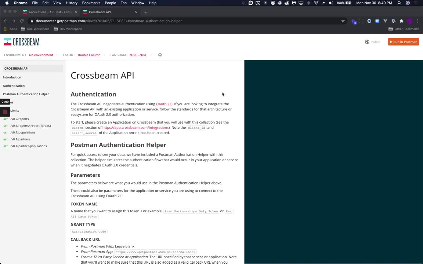The height and width of the screenshot is (264, 423).
Task: Open the Apple menu
Action: click(x=7, y=3)
